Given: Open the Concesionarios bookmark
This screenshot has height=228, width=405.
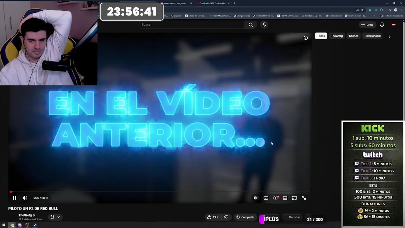Looking at the screenshot, I should 334,16.
